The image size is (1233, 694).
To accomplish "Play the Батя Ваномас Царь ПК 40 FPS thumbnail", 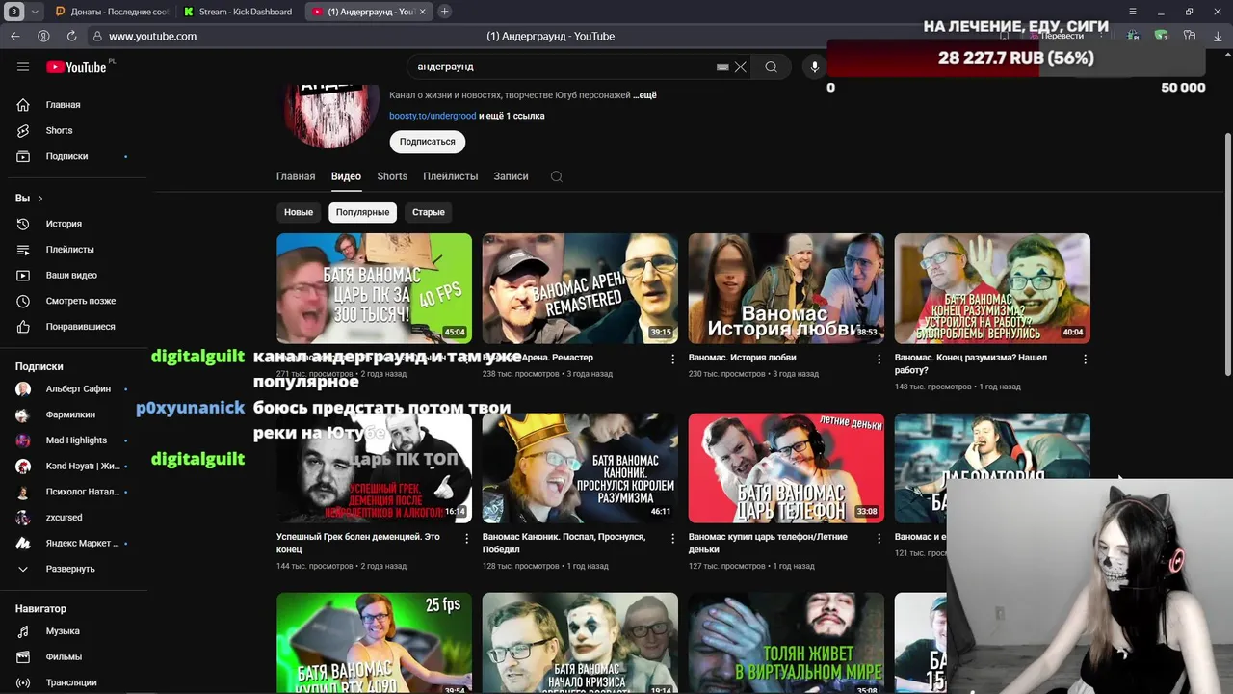I will point(374,288).
